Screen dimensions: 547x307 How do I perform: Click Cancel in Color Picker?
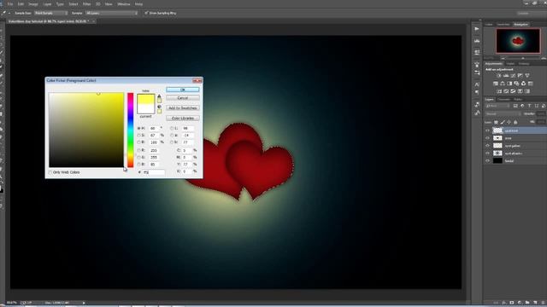coord(182,98)
